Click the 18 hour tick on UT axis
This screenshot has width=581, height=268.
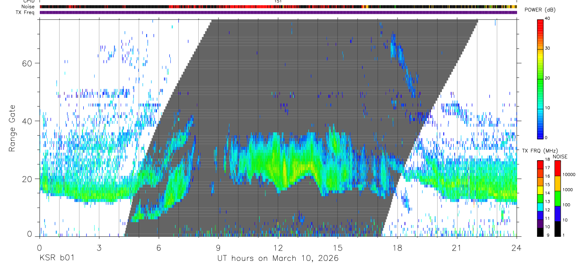pos(397,248)
